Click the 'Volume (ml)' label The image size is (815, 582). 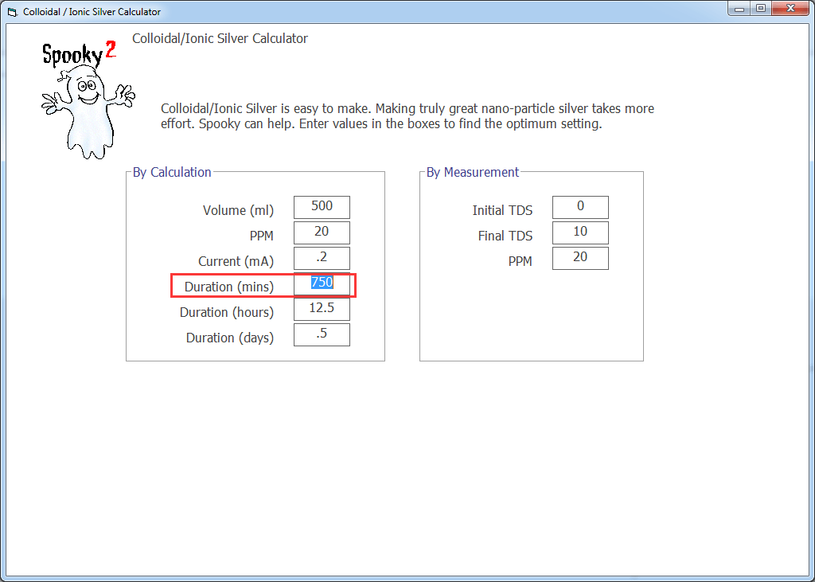point(238,211)
